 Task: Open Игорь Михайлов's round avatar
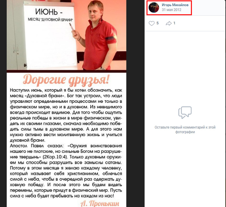[154, 8]
